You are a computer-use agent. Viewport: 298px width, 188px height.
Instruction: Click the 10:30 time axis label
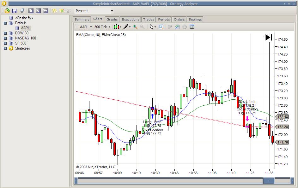pyautogui.click(x=155, y=173)
